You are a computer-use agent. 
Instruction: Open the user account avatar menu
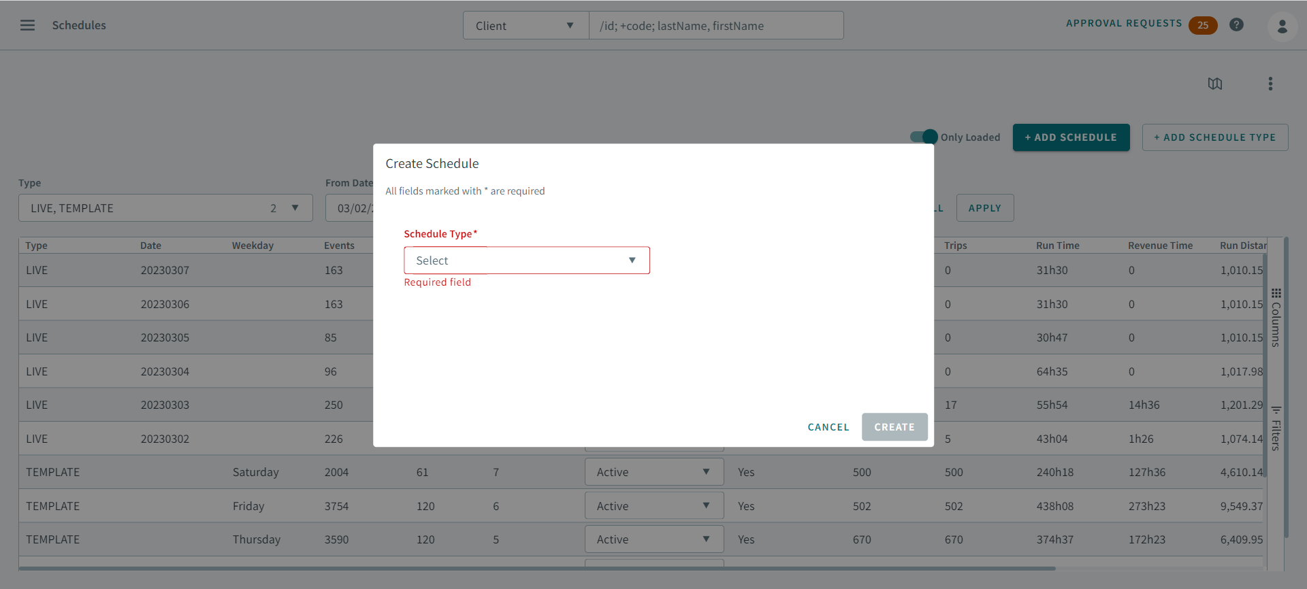pos(1282,26)
